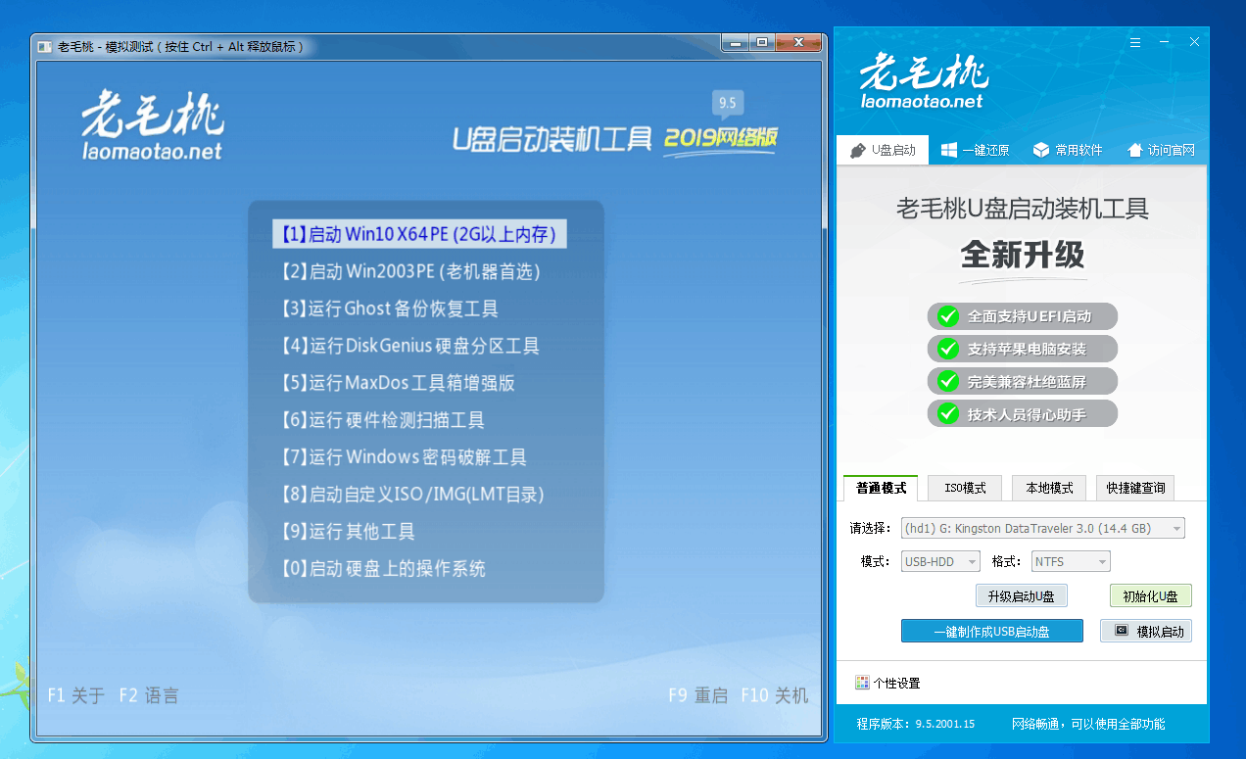Switch to 本地模式 tab
This screenshot has height=759, width=1246.
(x=1049, y=488)
